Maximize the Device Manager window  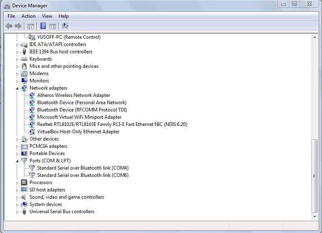(294, 4)
